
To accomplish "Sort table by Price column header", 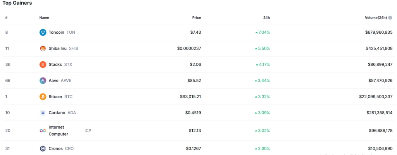I will [197, 17].
